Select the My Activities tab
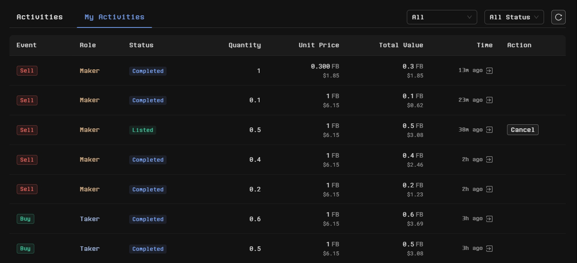The image size is (577, 263). pyautogui.click(x=114, y=17)
